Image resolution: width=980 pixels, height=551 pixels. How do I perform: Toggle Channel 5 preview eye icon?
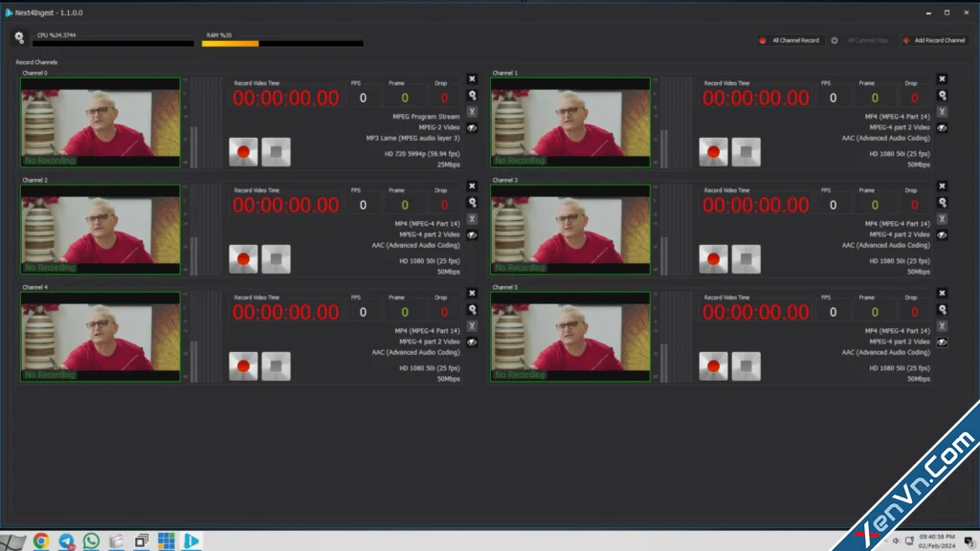pos(942,342)
